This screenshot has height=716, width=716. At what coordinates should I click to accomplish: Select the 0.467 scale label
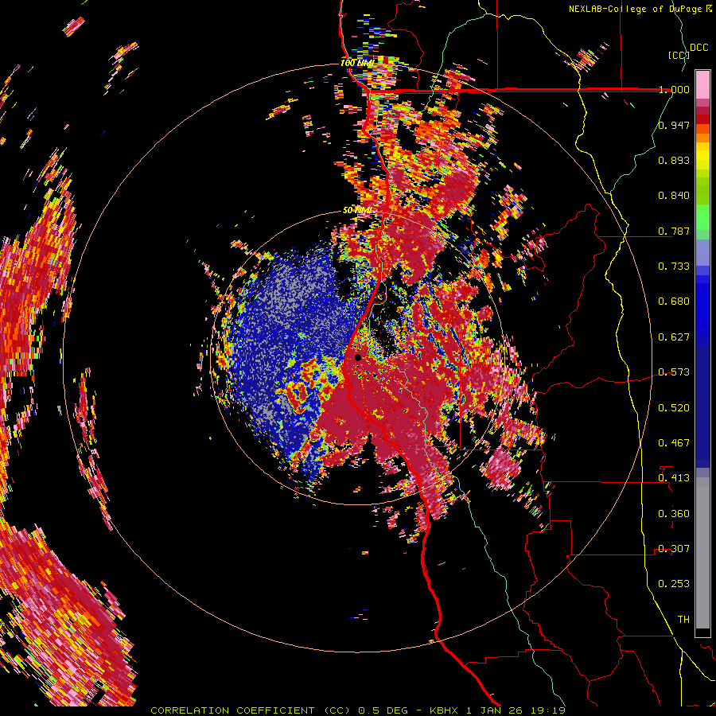(x=674, y=443)
